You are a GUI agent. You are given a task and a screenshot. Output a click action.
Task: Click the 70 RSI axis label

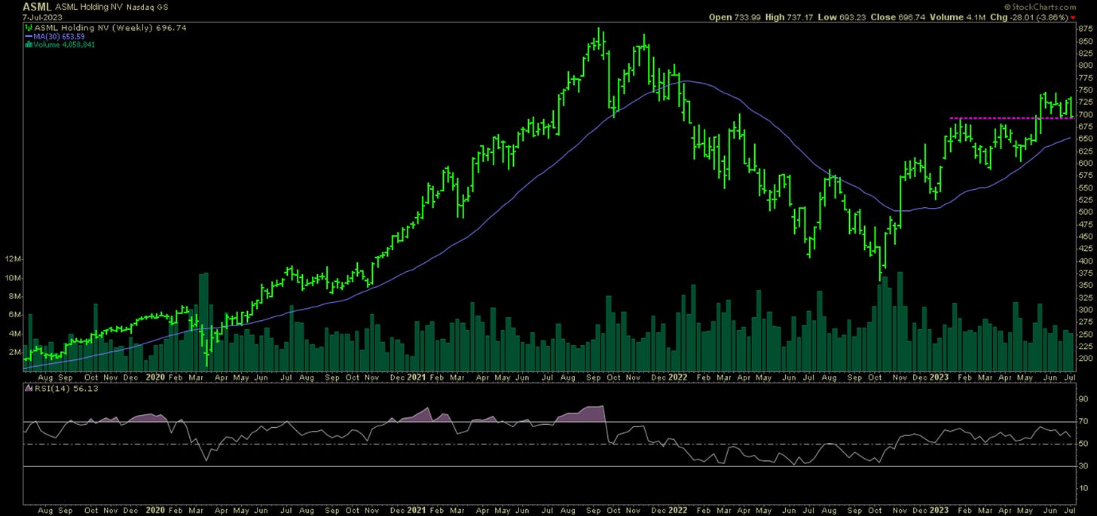tap(1083, 422)
